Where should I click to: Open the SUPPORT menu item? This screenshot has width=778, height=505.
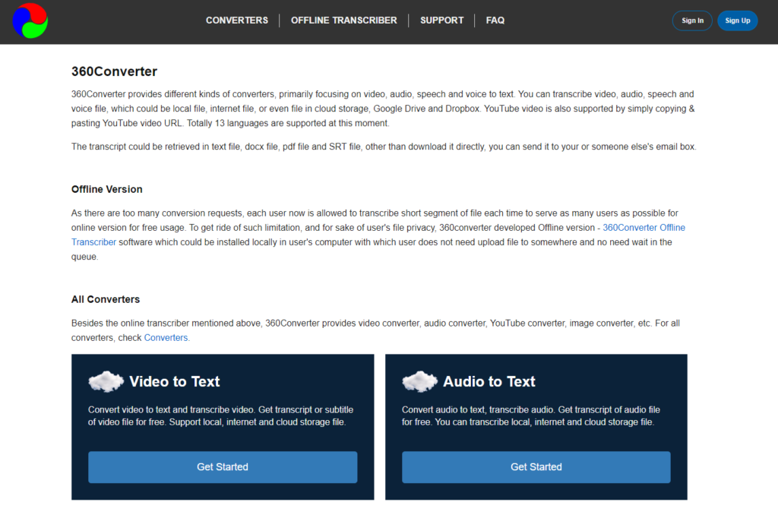pos(441,21)
